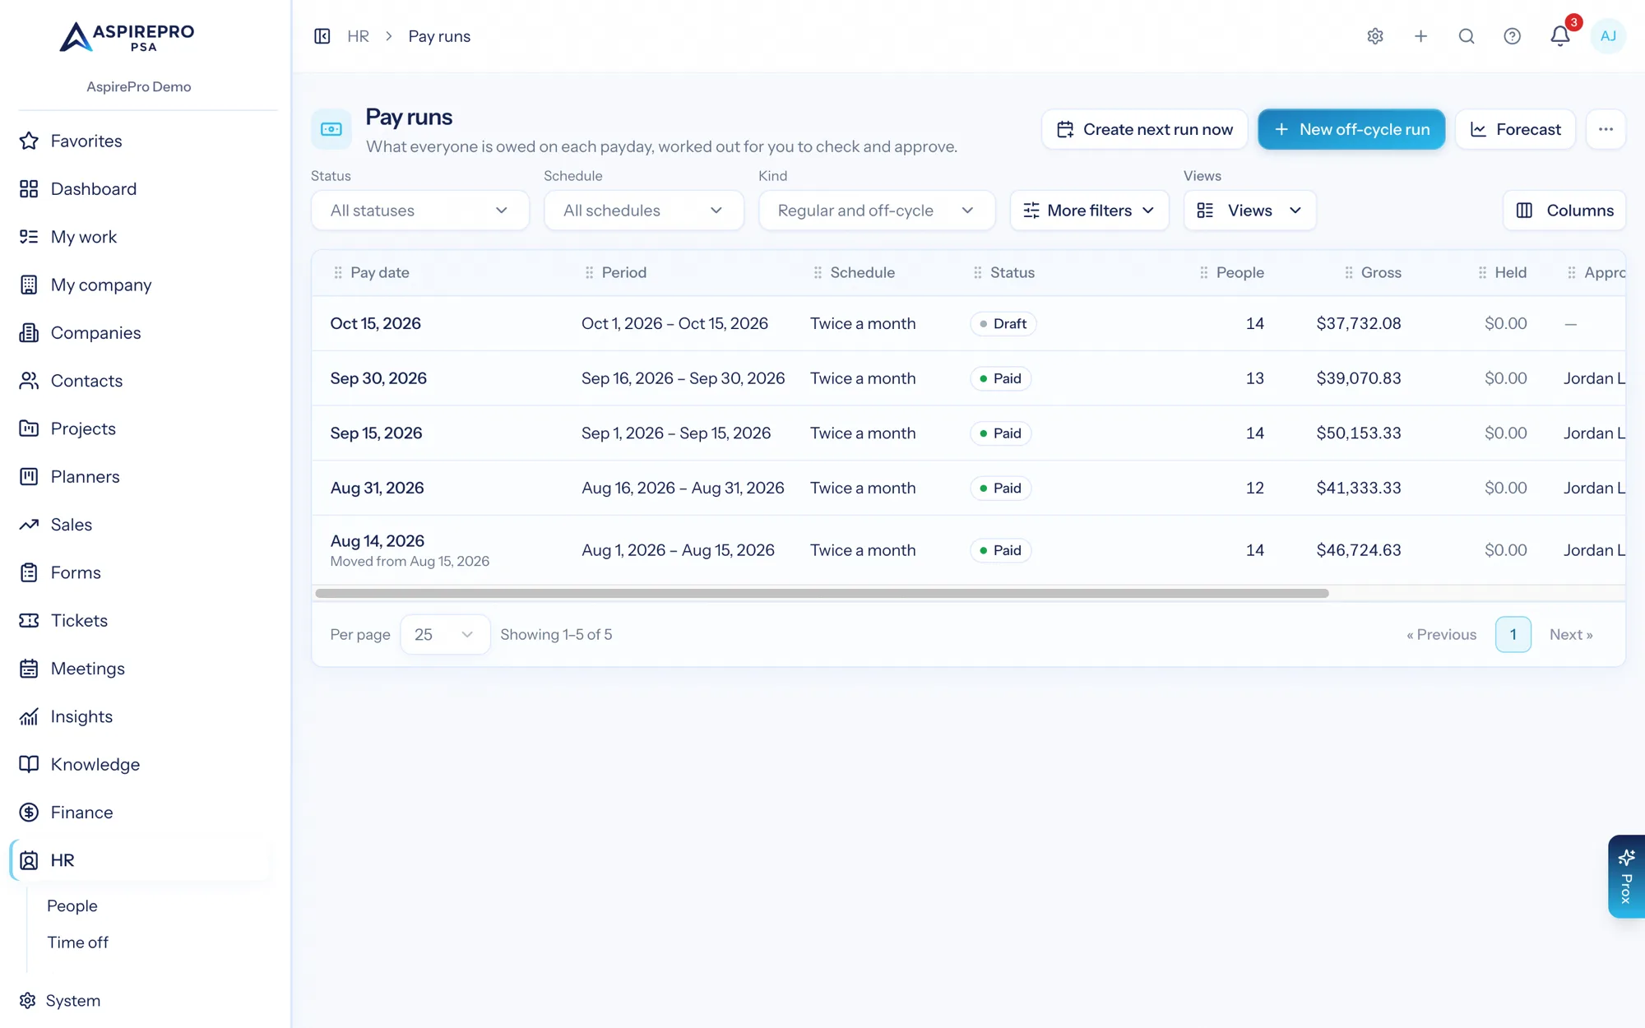
Task: Collapse the sidebar panel icon
Action: 322,36
